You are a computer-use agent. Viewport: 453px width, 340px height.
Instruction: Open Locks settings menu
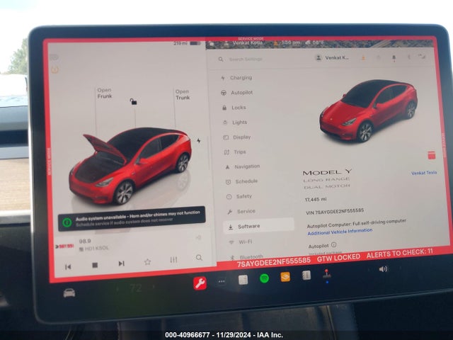(234, 108)
